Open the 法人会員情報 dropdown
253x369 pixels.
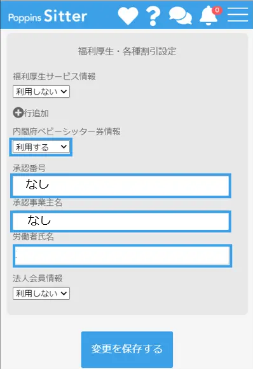(41, 293)
